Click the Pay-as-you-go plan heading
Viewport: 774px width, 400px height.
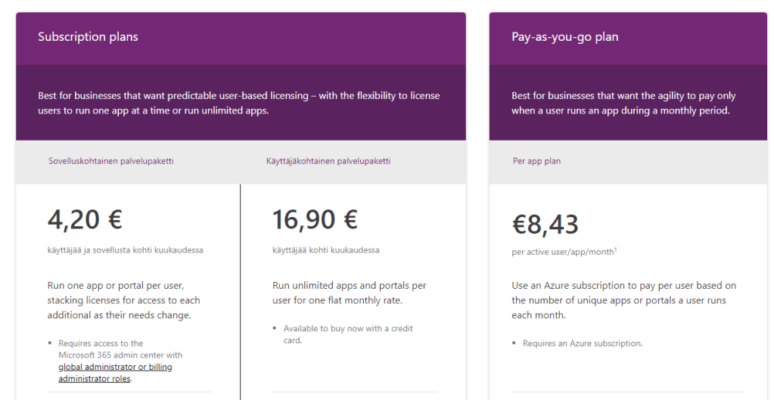point(564,36)
